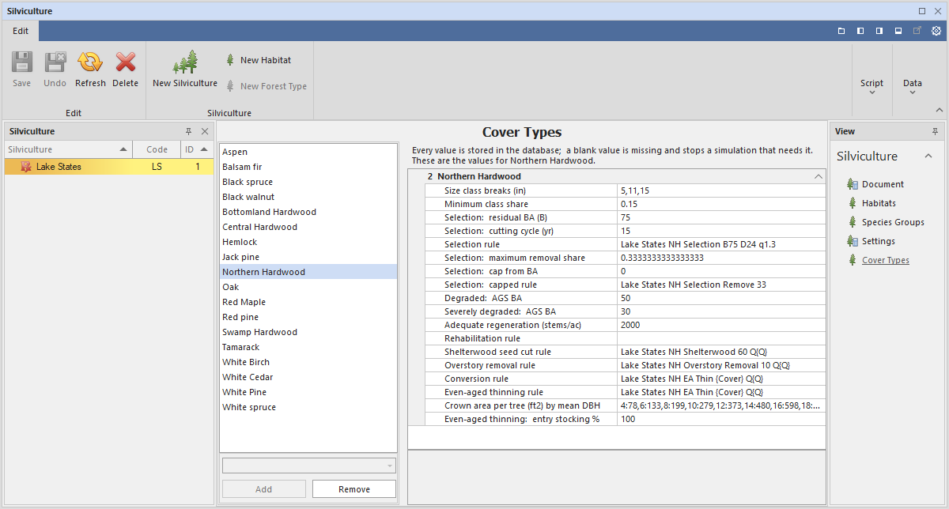Select the Hemlock cover type

click(x=308, y=242)
